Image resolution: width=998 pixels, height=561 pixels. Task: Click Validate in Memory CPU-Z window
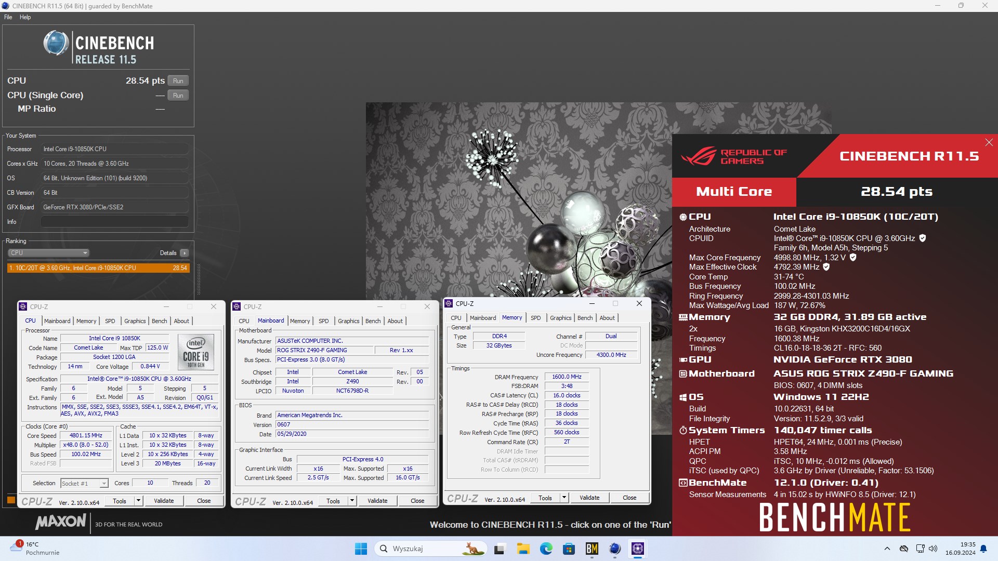(x=589, y=498)
